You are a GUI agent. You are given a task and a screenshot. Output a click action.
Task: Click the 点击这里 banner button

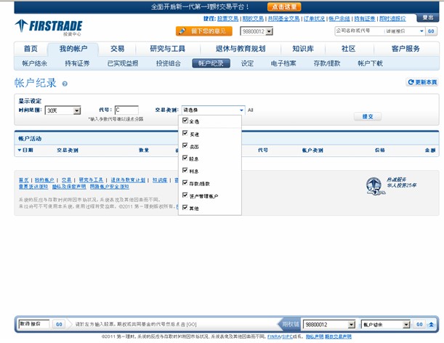click(287, 7)
